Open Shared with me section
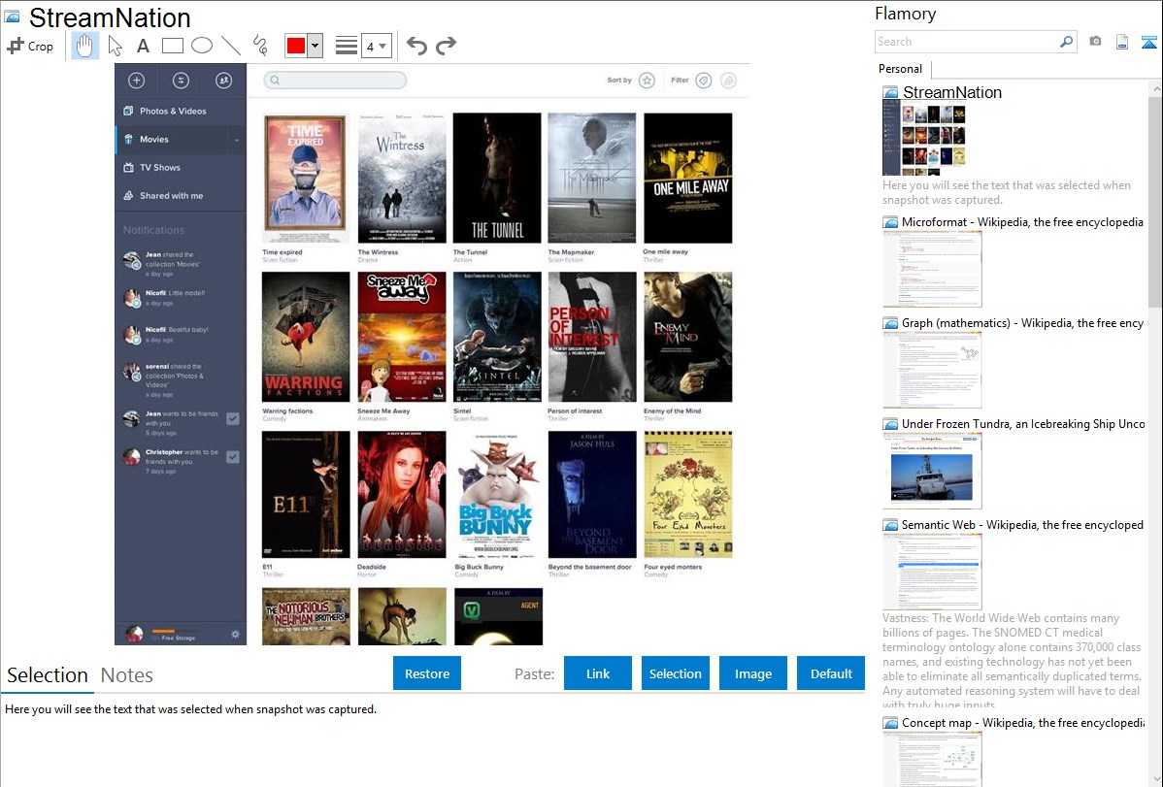The width and height of the screenshot is (1163, 787). pos(181,196)
